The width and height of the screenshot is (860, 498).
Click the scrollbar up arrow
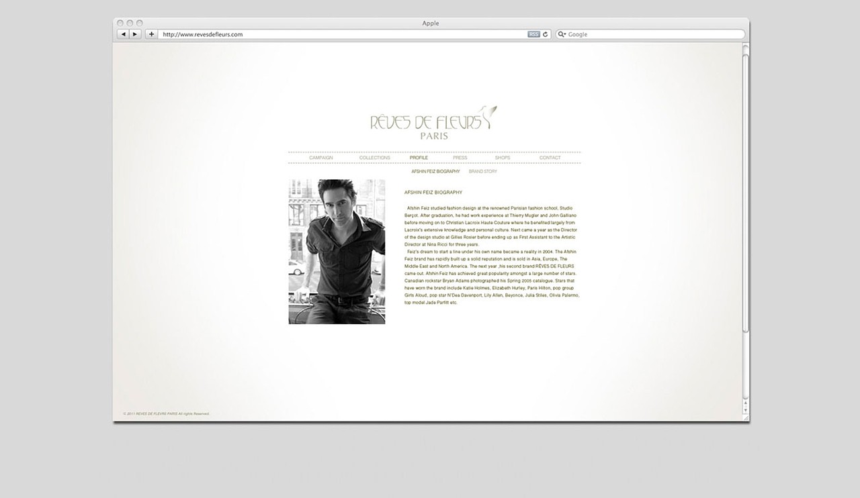pyautogui.click(x=745, y=403)
